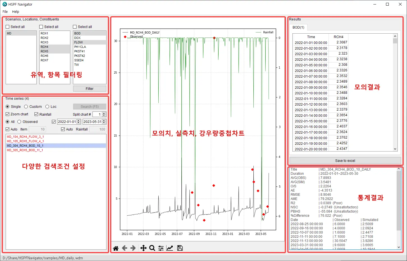The height and width of the screenshot is (261, 407).
Task: Go forward to next chart view
Action: pos(133,248)
